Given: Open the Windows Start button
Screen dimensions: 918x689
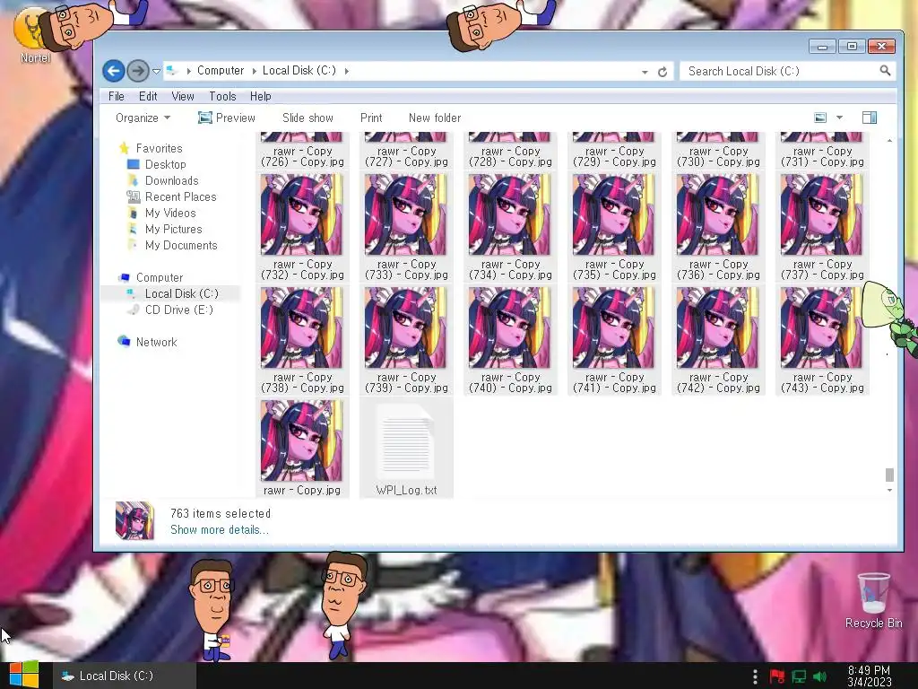Looking at the screenshot, I should click(23, 675).
